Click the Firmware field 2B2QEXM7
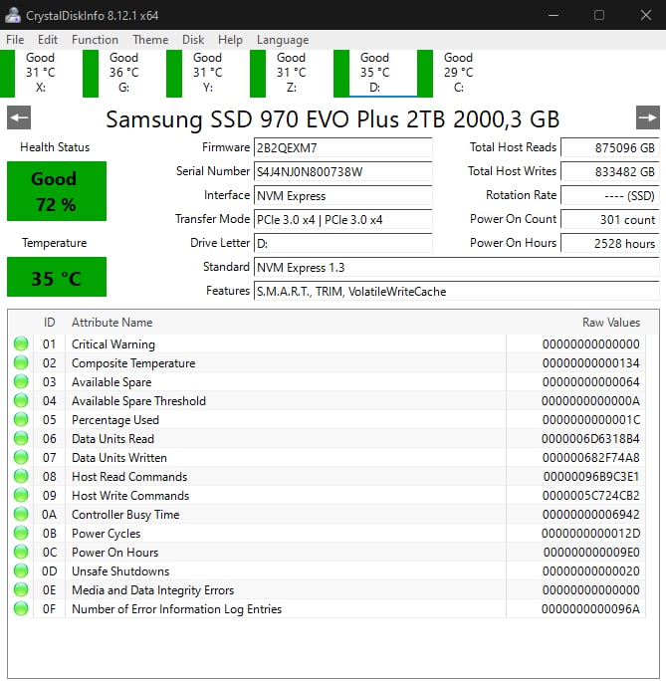 point(343,147)
